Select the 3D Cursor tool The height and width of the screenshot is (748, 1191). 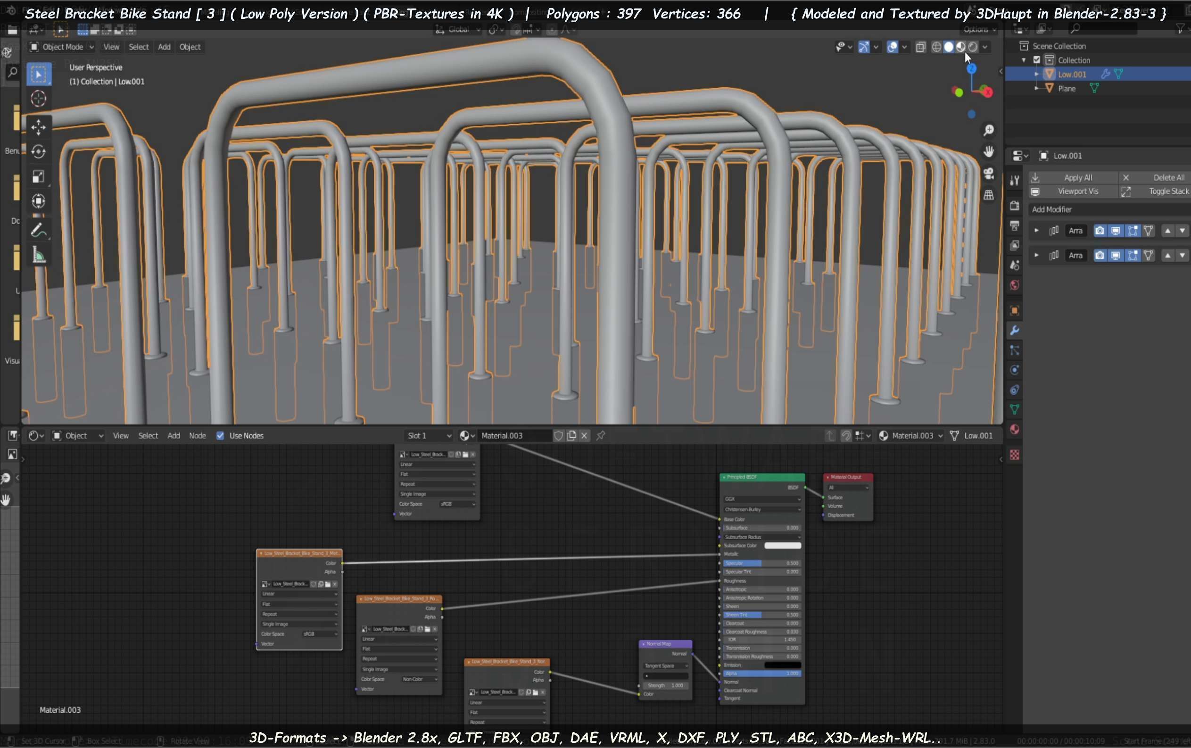click(x=39, y=99)
